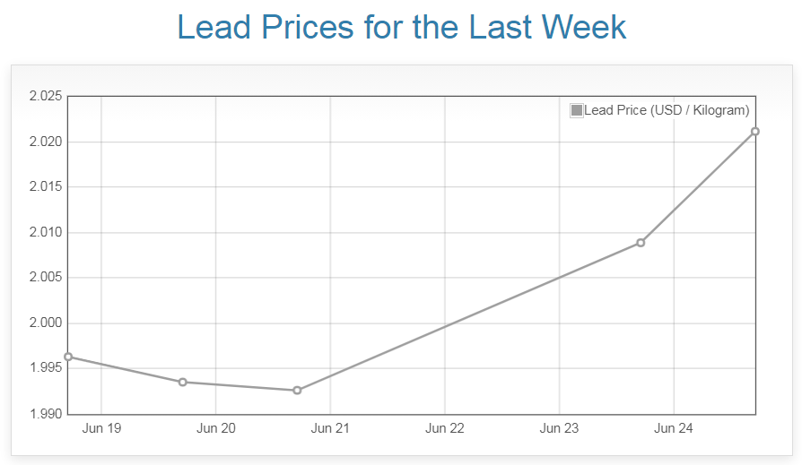Click the 2.000 y-axis value
This screenshot has width=802, height=465.
[x=45, y=323]
